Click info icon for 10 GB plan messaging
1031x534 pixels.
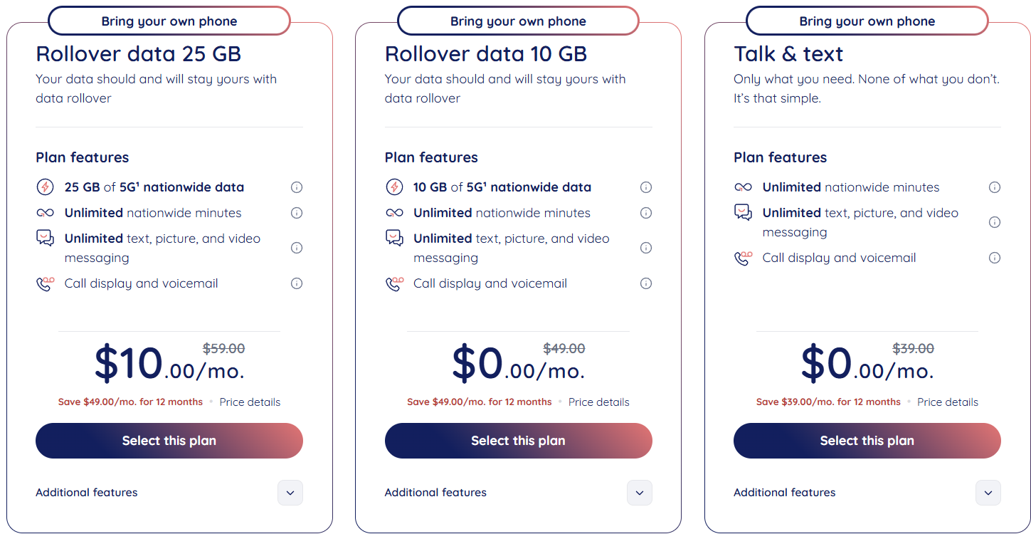pyautogui.click(x=646, y=248)
